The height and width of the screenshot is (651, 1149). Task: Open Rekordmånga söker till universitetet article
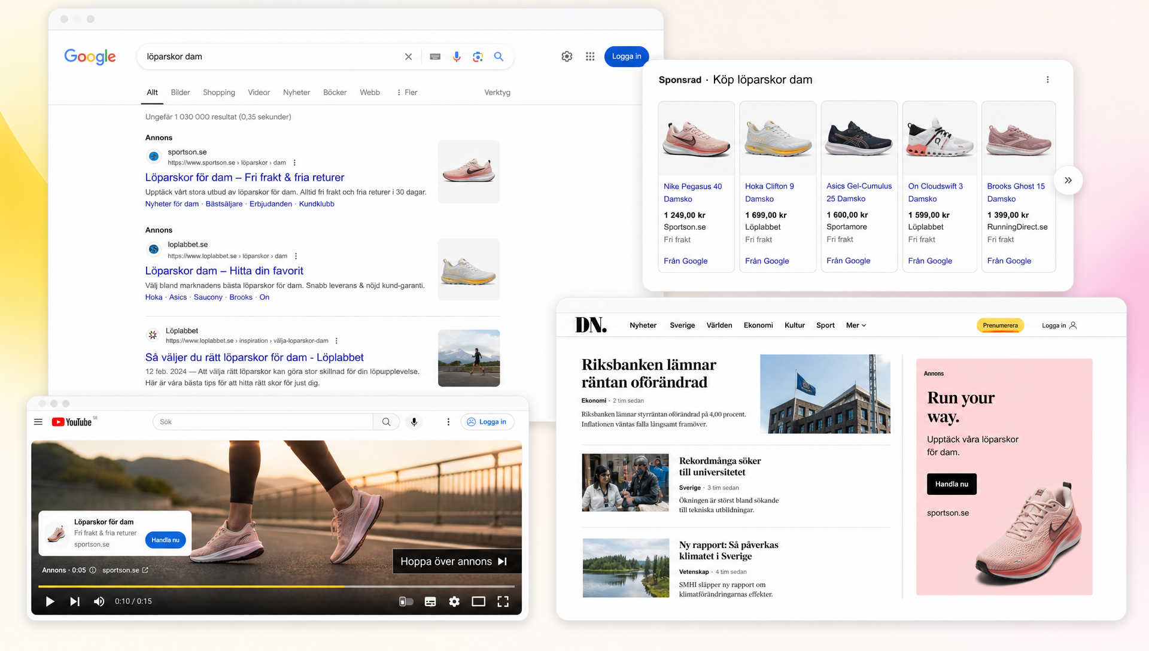720,466
